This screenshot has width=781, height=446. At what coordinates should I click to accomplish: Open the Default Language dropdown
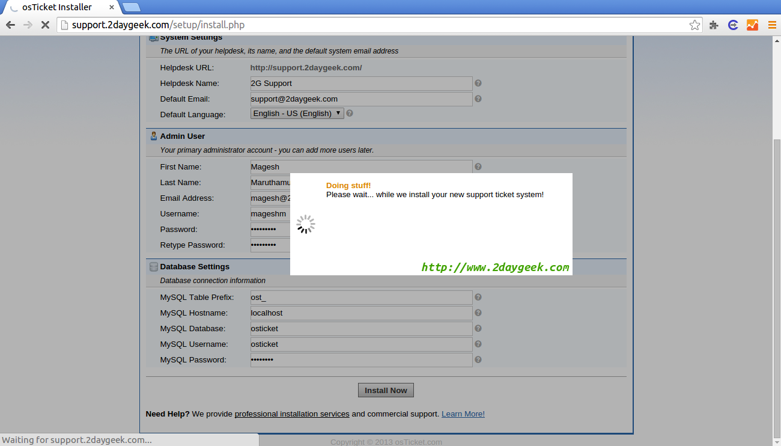pyautogui.click(x=297, y=113)
